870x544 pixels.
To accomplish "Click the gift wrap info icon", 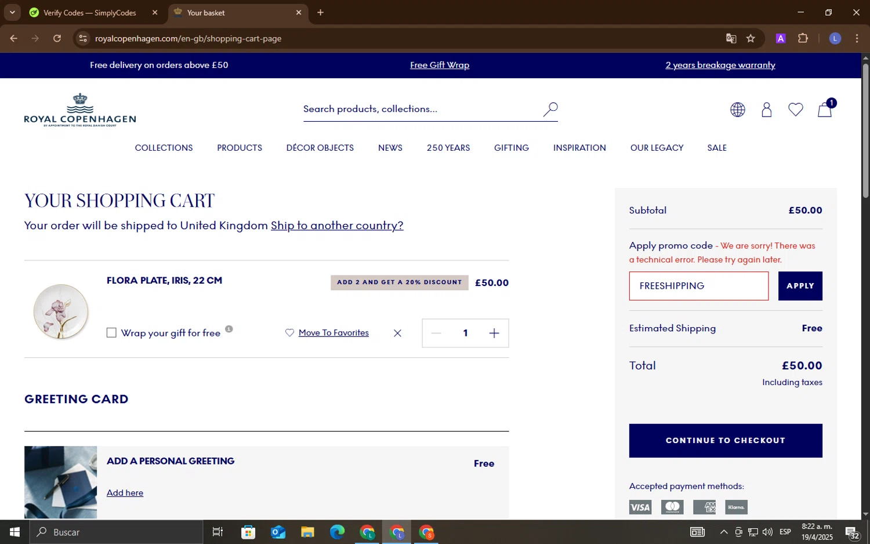I will (229, 329).
